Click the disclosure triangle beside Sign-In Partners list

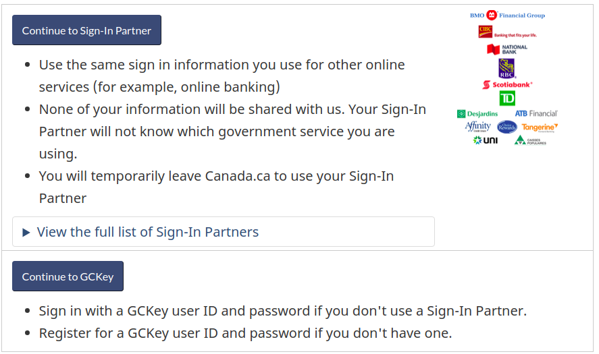pyautogui.click(x=26, y=233)
